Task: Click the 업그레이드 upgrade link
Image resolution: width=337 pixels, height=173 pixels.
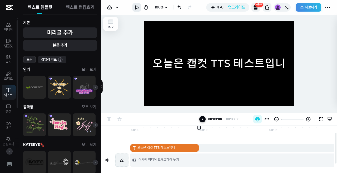Action: 236,7
